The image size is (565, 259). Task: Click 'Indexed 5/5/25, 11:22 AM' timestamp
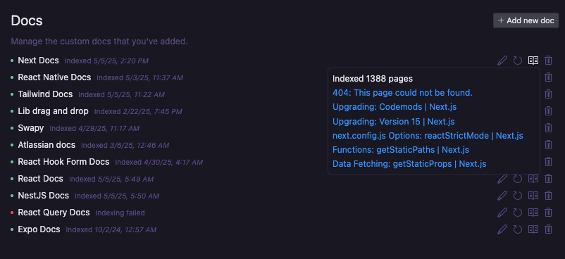pos(121,95)
